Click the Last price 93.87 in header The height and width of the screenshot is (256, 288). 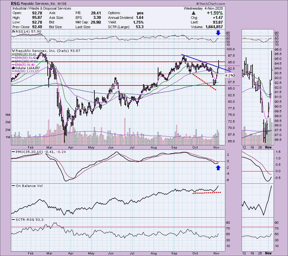click(x=218, y=22)
